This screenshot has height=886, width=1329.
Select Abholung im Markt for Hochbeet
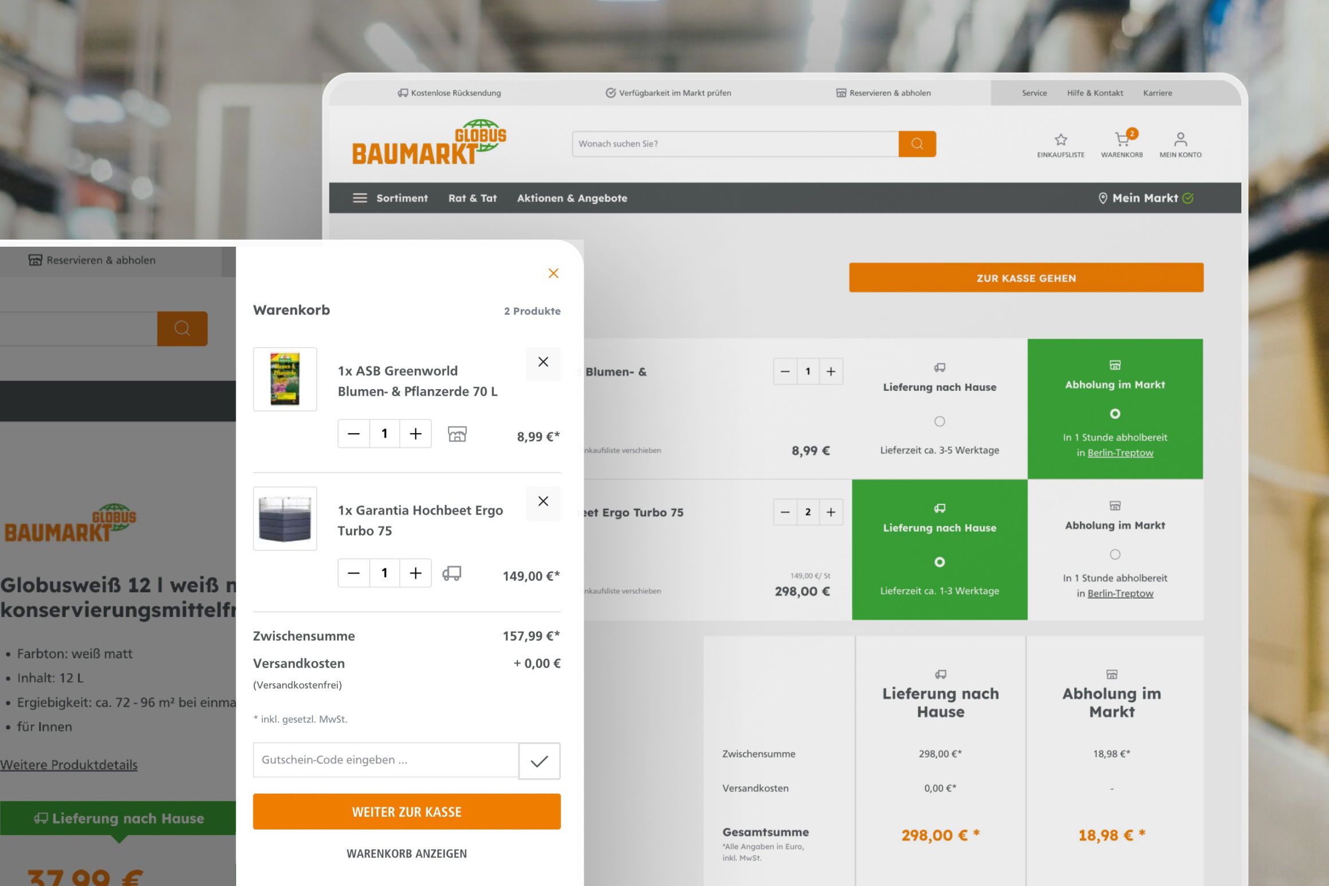tap(1115, 554)
